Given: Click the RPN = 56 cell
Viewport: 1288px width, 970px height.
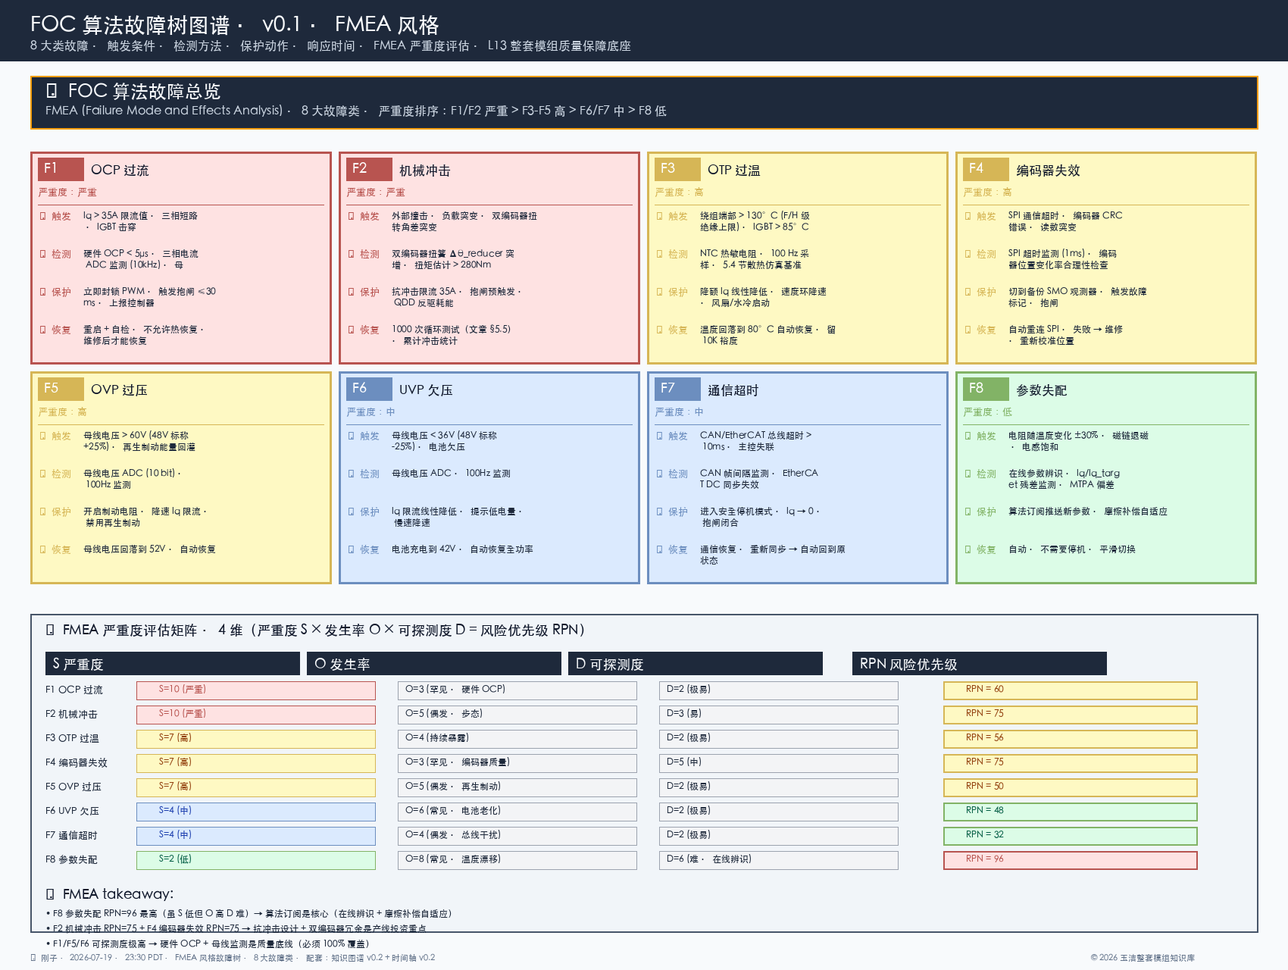Looking at the screenshot, I should [1071, 739].
